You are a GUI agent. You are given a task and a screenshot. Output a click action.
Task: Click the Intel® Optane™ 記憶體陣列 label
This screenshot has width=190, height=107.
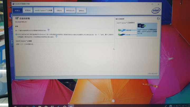tap(126, 23)
